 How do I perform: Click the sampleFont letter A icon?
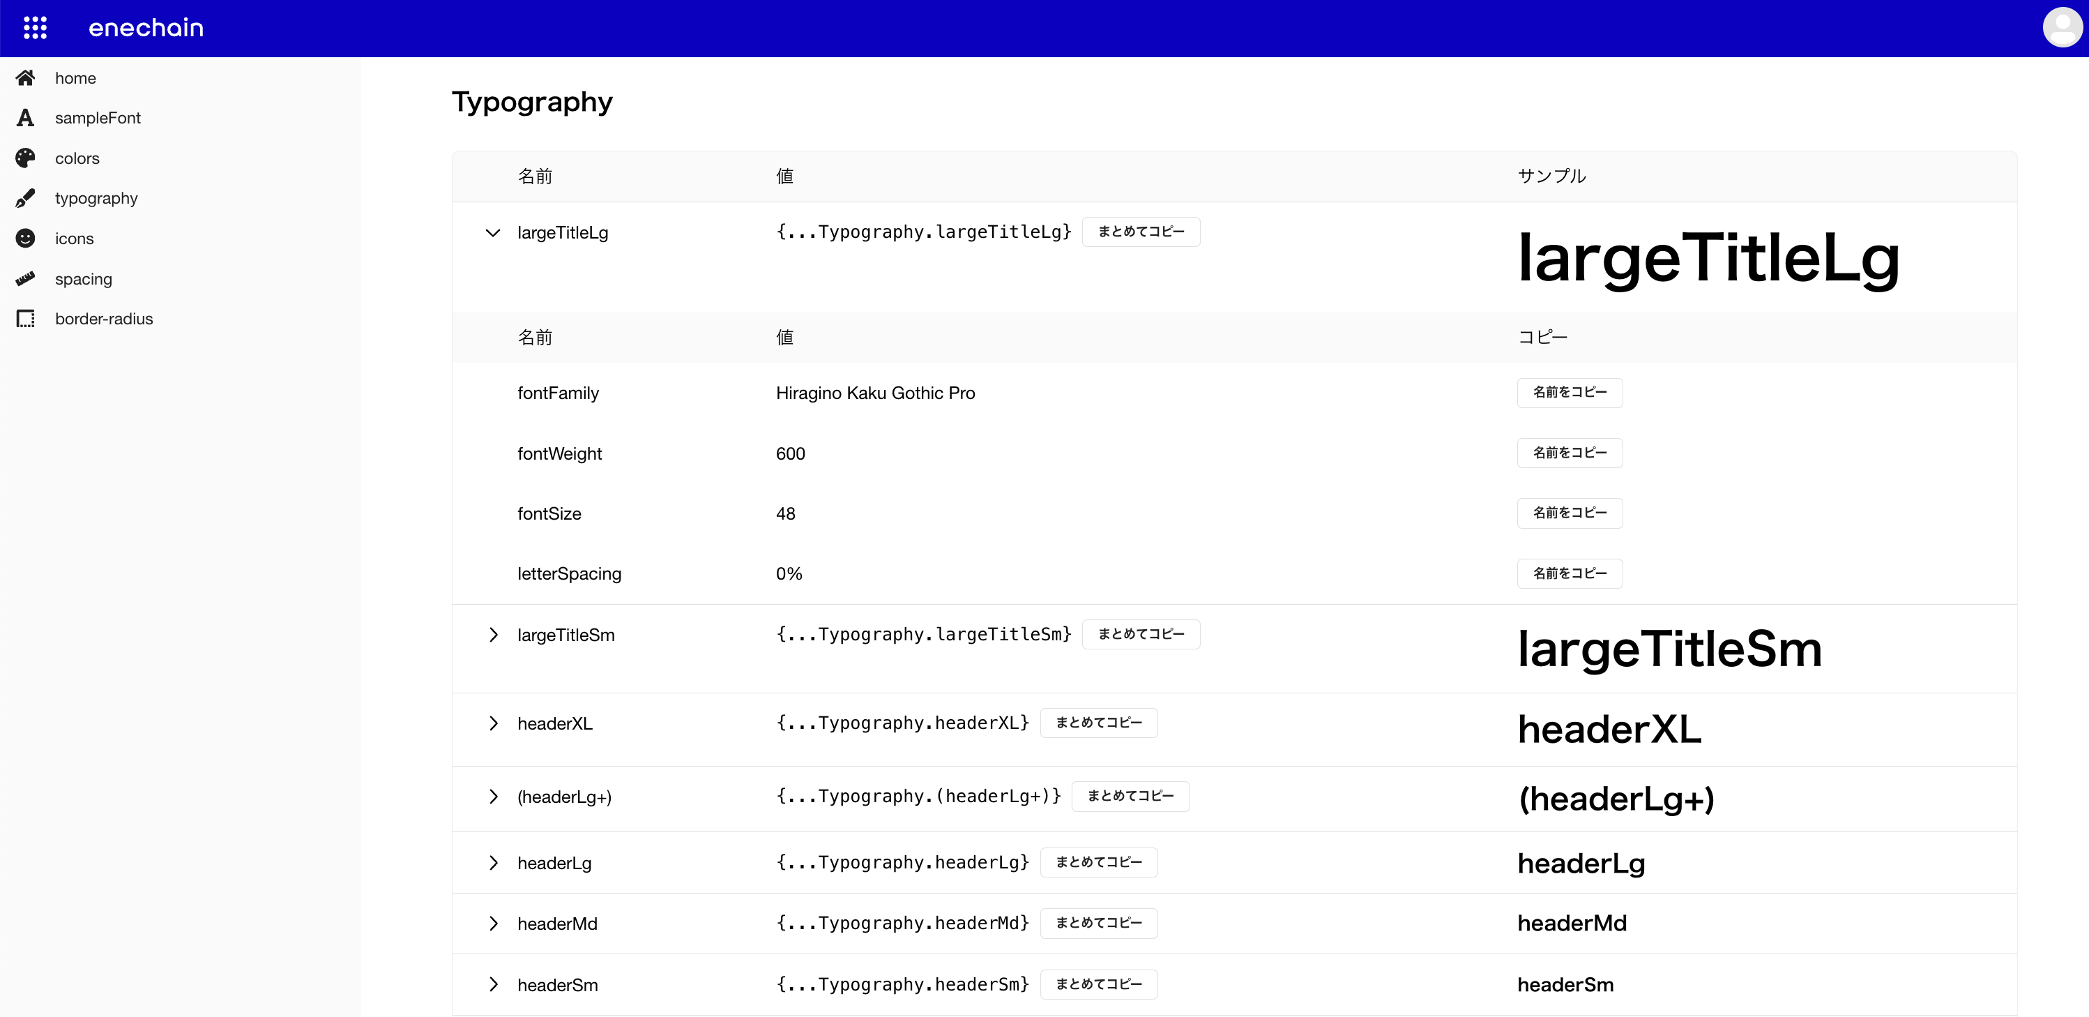25,118
